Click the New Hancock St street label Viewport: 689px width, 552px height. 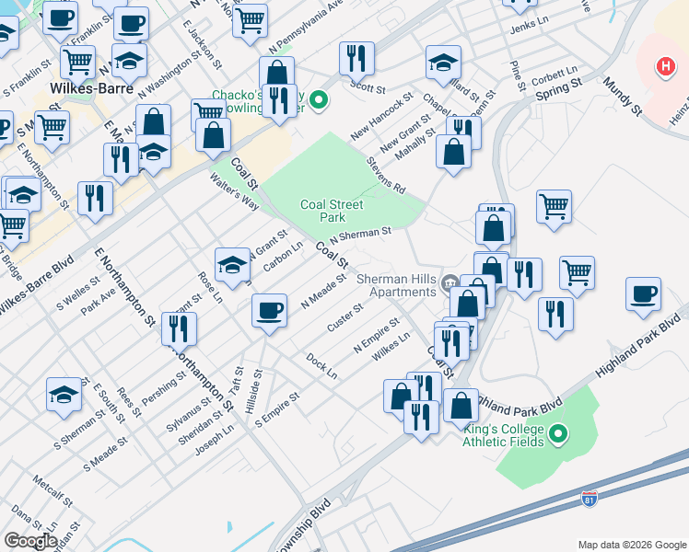[x=381, y=117]
